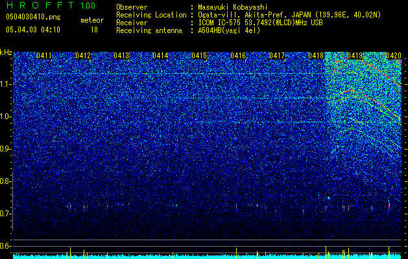Select the file name 0504030410.png
Image resolution: width=408 pixels, height=259 pixels.
(33, 17)
